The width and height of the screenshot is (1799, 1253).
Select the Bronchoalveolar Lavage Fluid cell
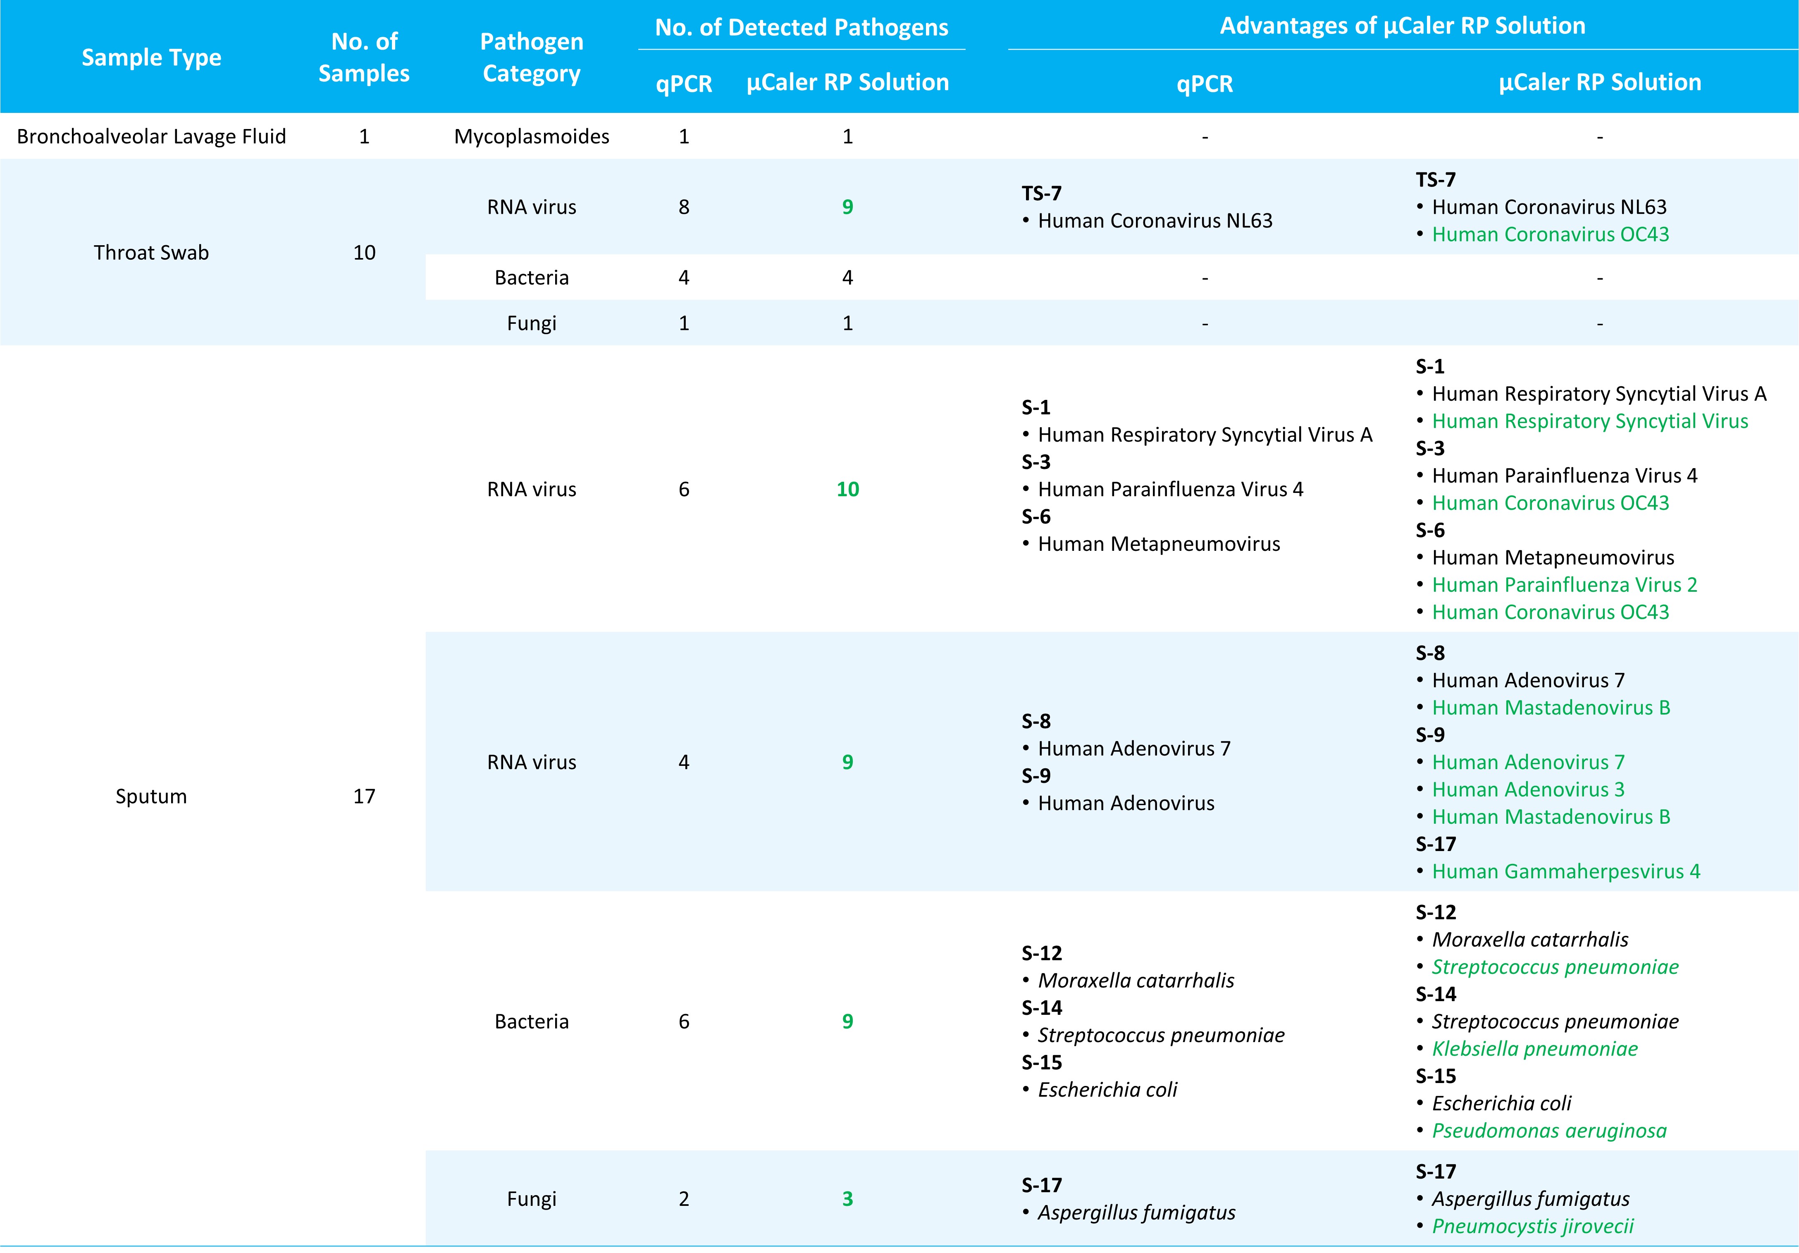(x=151, y=136)
